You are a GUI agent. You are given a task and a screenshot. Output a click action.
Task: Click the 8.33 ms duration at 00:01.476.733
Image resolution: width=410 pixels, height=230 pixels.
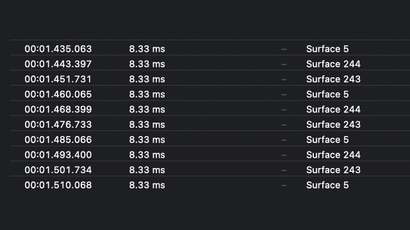[147, 125]
